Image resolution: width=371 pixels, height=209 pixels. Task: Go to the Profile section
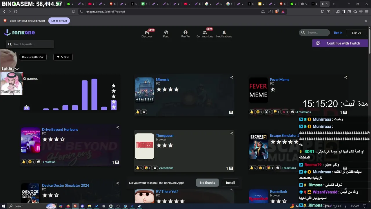pos(185,34)
